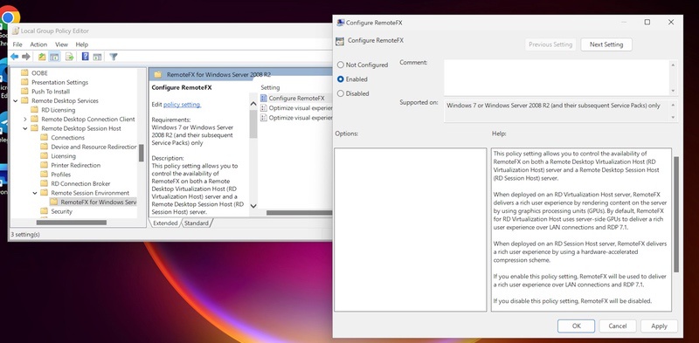
Task: Click the policy icon beside Configure RemoteFX heading
Action: (x=340, y=41)
